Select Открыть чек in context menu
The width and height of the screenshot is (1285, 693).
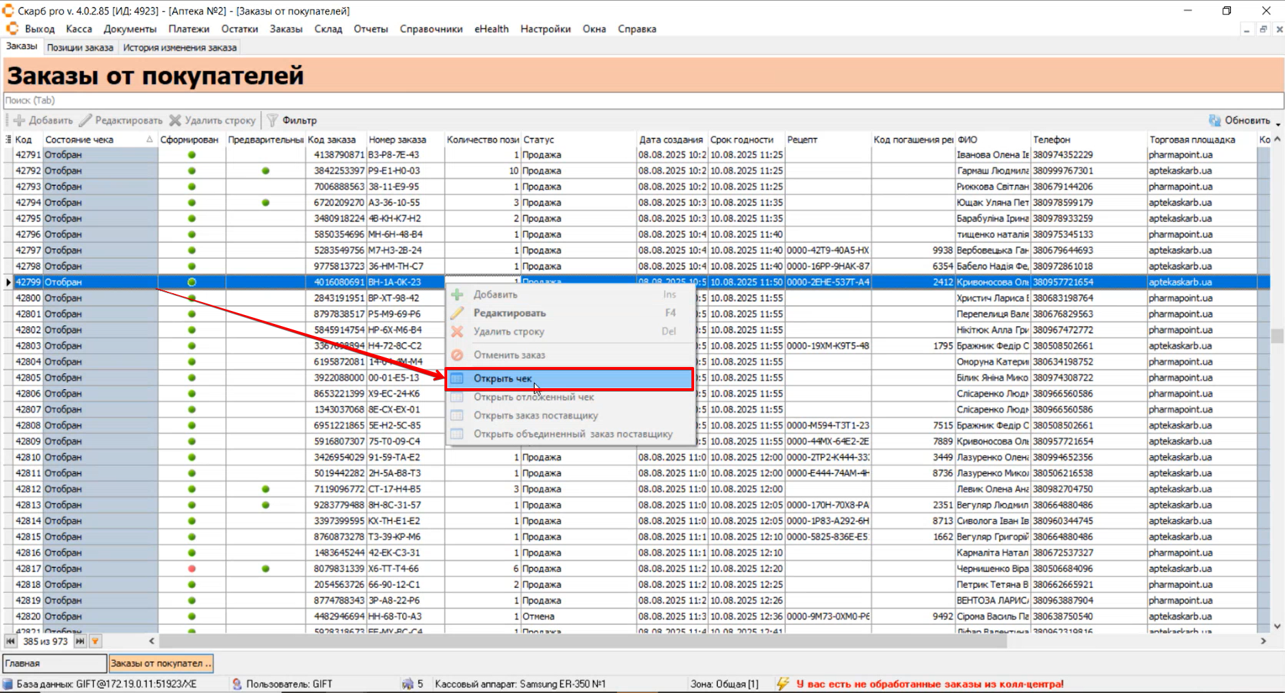(x=503, y=379)
